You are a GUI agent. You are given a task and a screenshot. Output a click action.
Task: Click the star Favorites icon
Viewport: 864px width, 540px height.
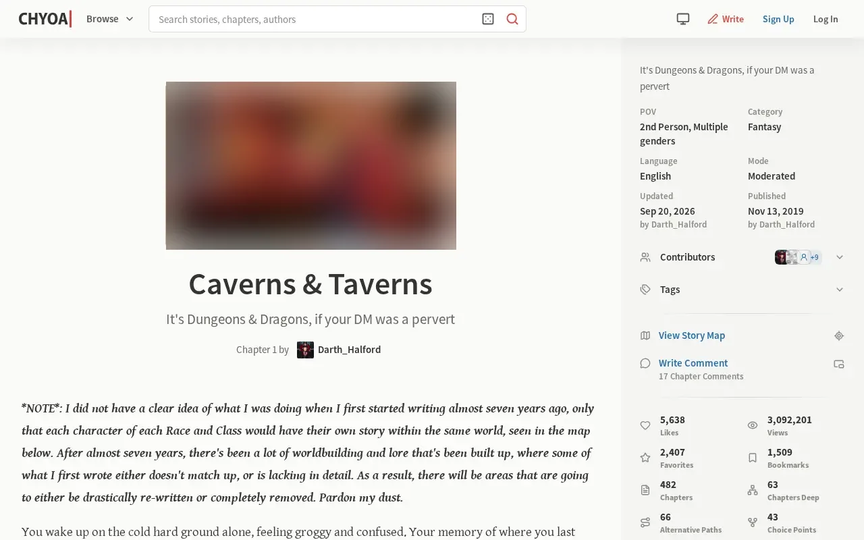point(645,458)
